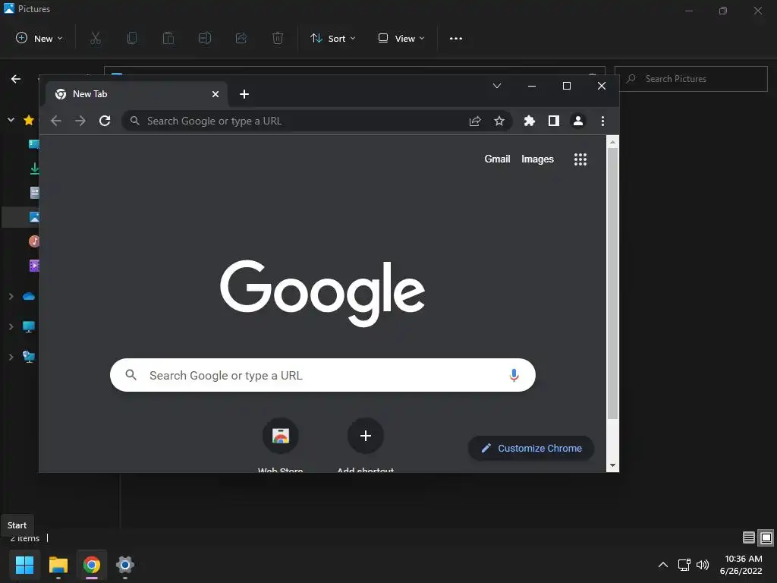
Task: Select OneDrive in File Explorer sidebar
Action: coord(29,297)
